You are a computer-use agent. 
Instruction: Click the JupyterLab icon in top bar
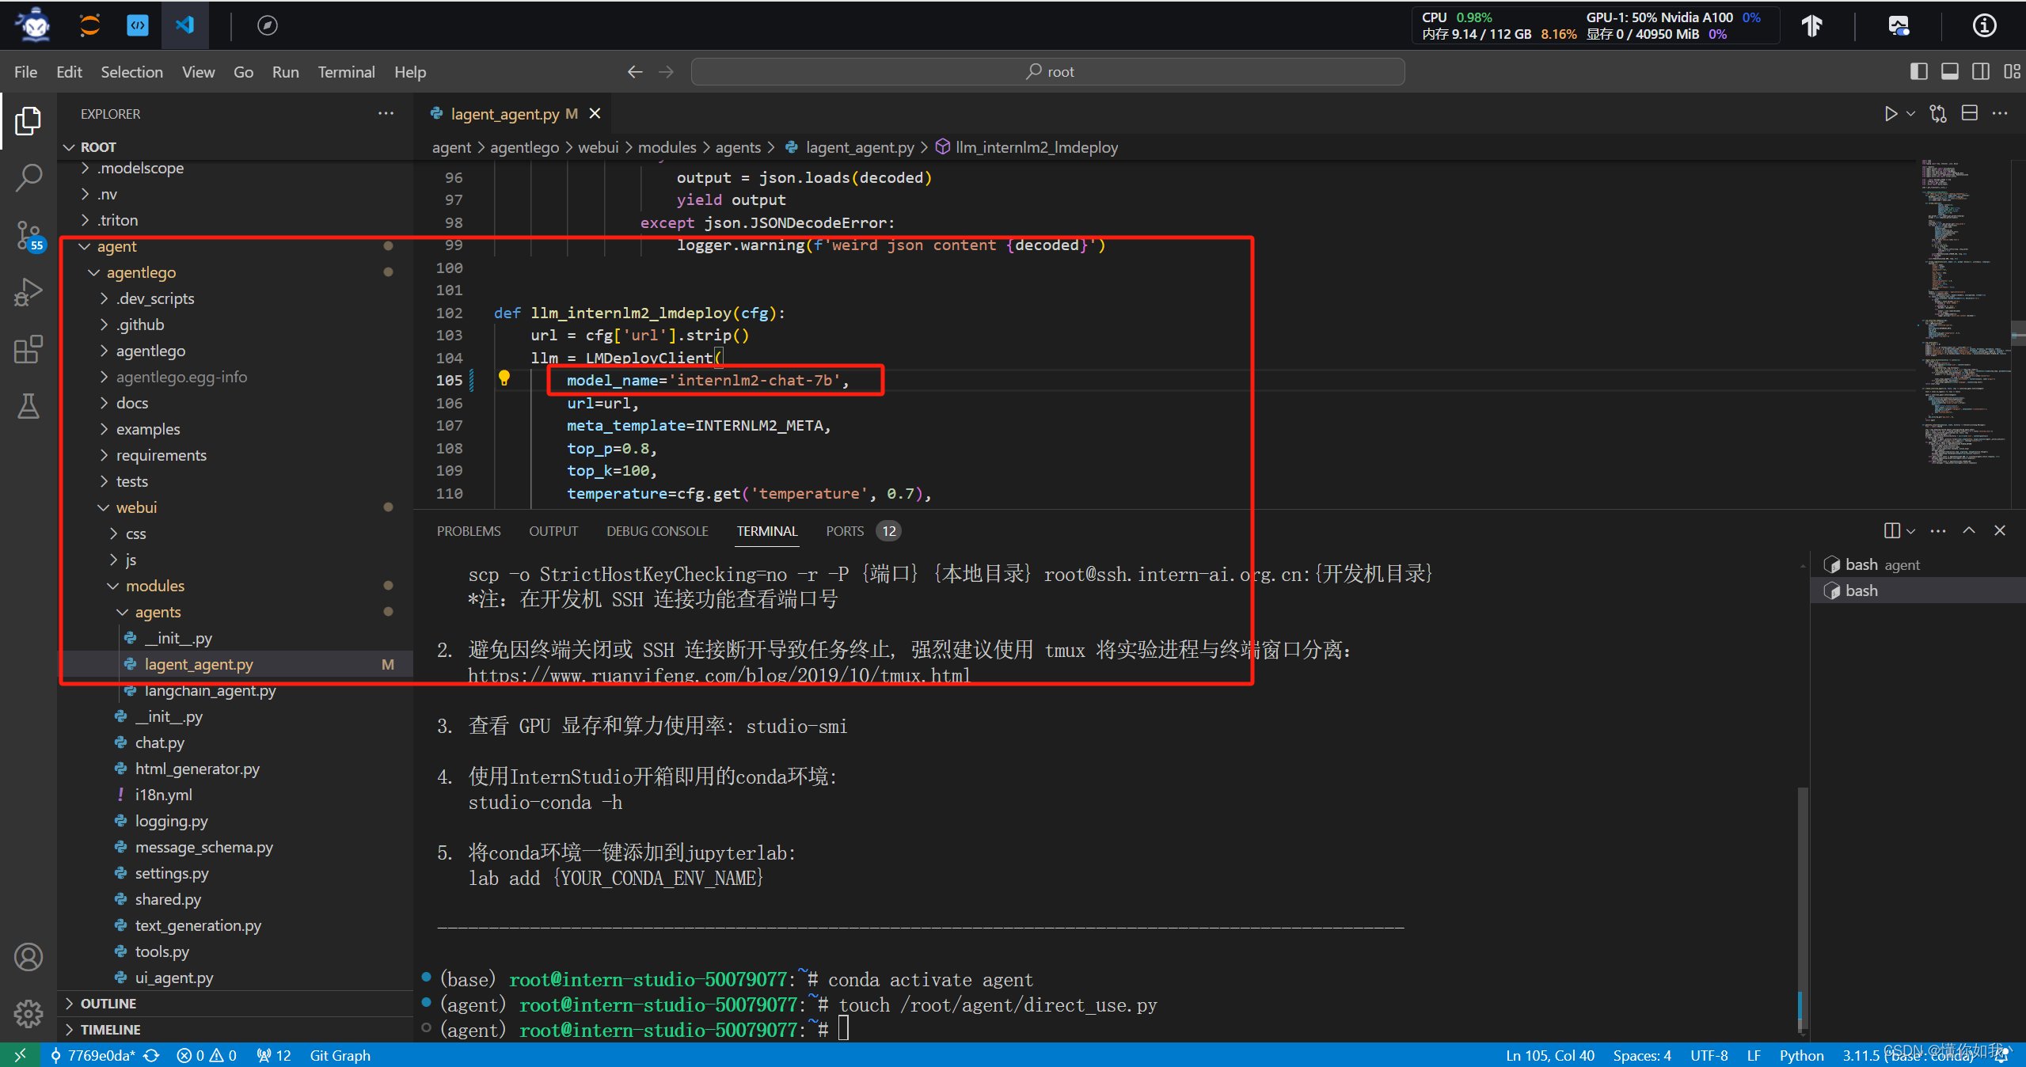89,25
